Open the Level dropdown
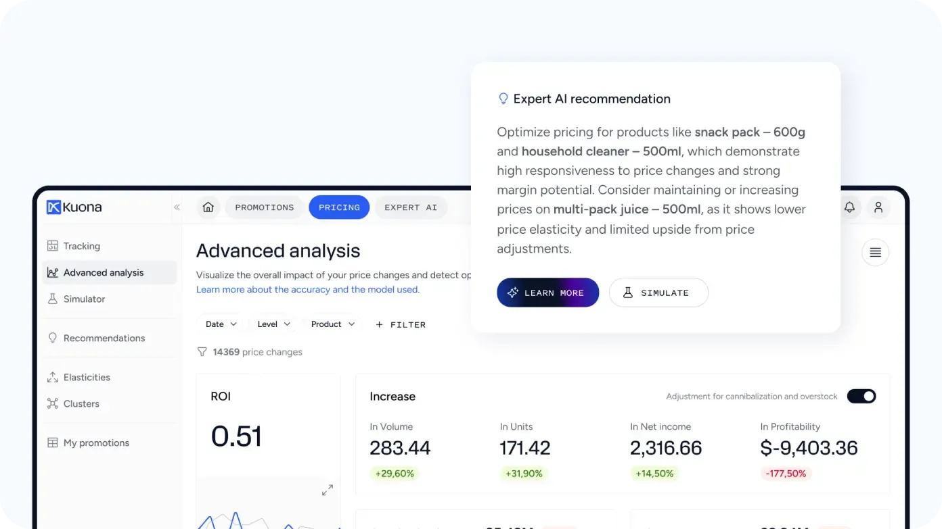The height and width of the screenshot is (529, 942). [273, 324]
